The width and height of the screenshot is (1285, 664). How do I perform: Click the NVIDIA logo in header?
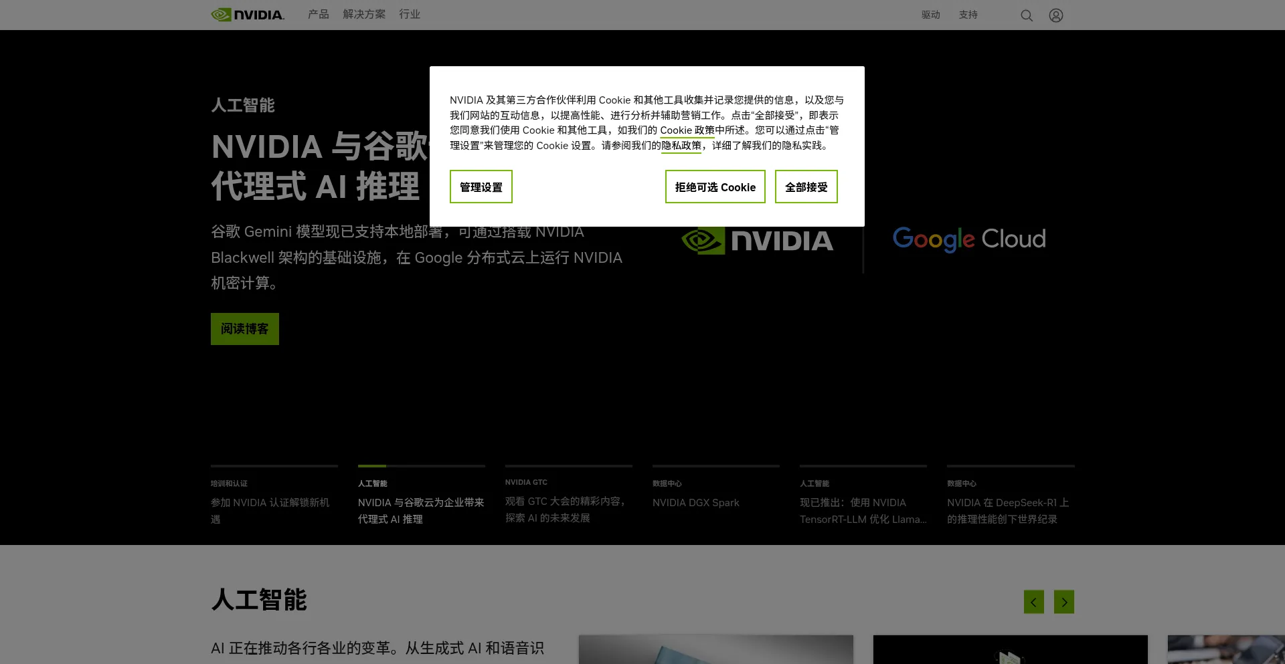[x=248, y=15]
